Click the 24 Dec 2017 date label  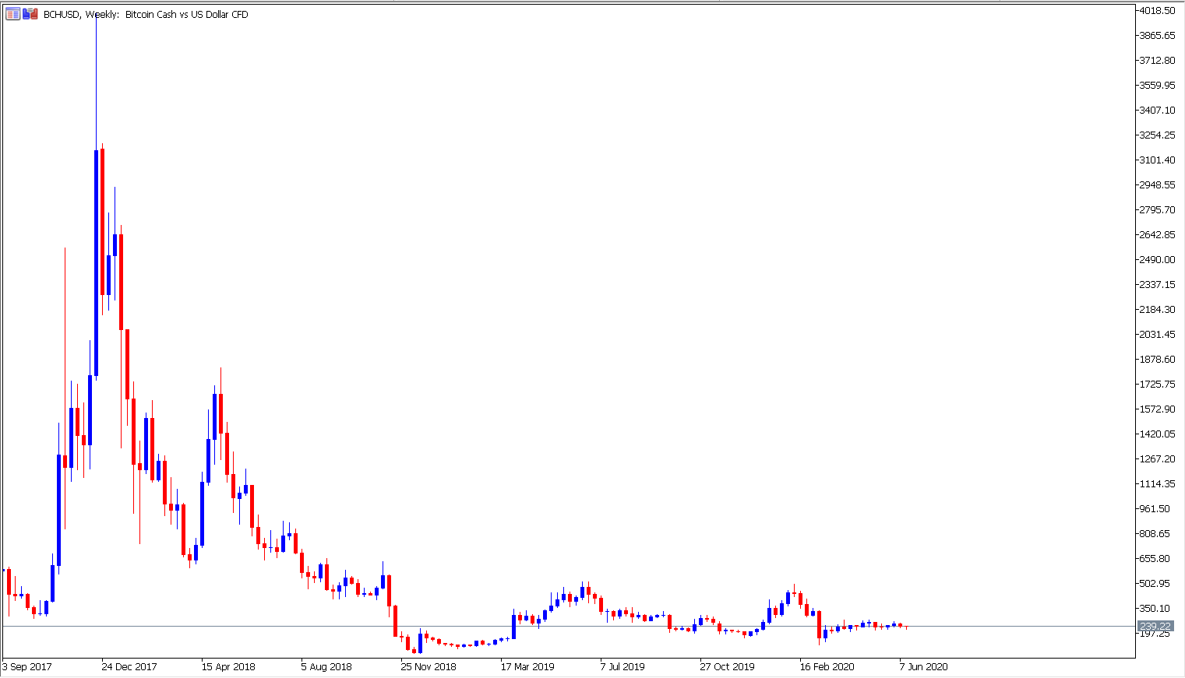(129, 667)
